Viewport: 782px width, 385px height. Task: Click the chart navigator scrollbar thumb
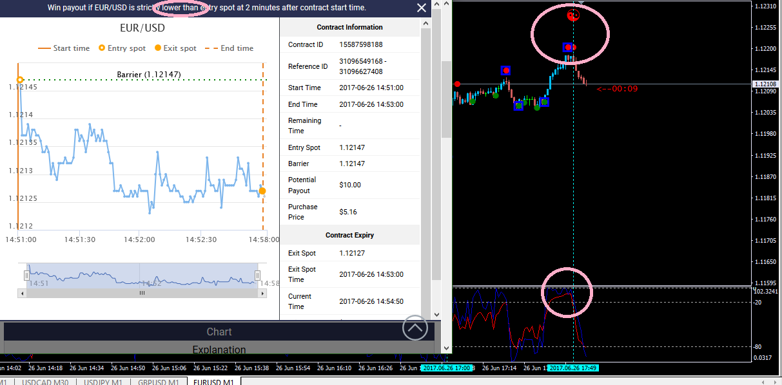click(142, 293)
